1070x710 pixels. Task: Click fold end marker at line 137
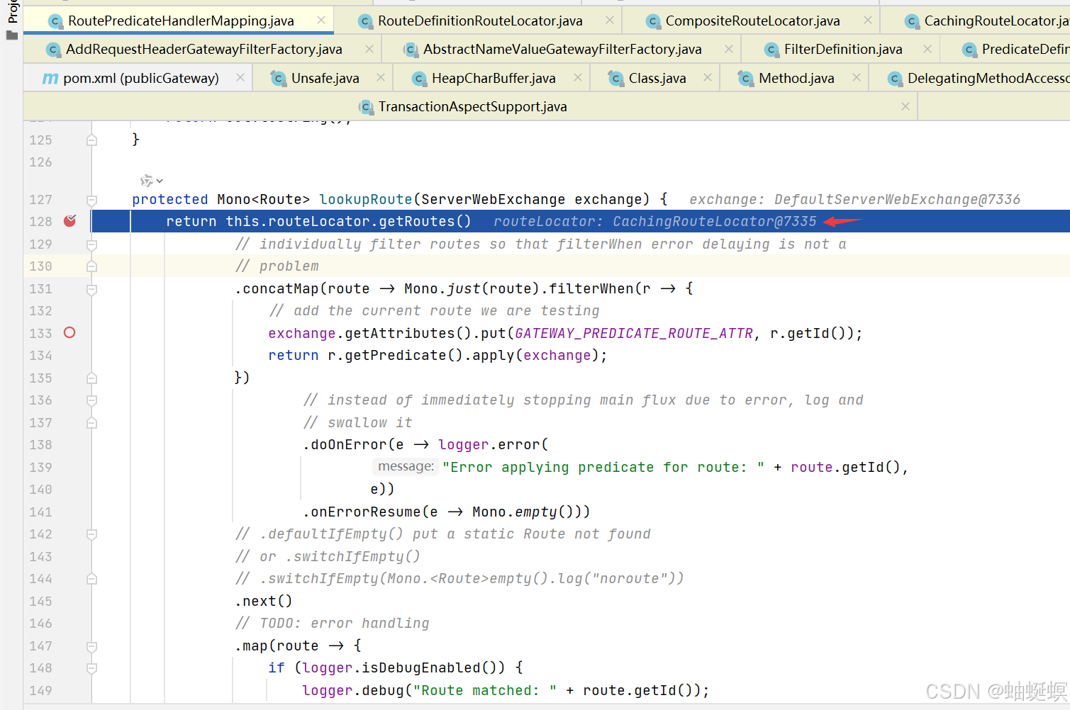pyautogui.click(x=91, y=423)
